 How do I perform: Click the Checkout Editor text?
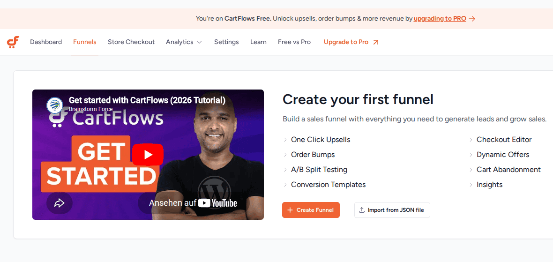click(504, 140)
